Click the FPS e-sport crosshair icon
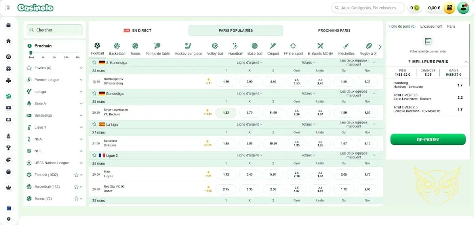Viewport: 474px width, 225px height. [x=293, y=46]
